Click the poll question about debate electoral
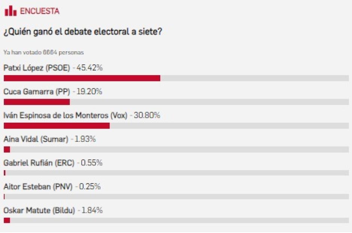352x233 pixels. coord(83,32)
